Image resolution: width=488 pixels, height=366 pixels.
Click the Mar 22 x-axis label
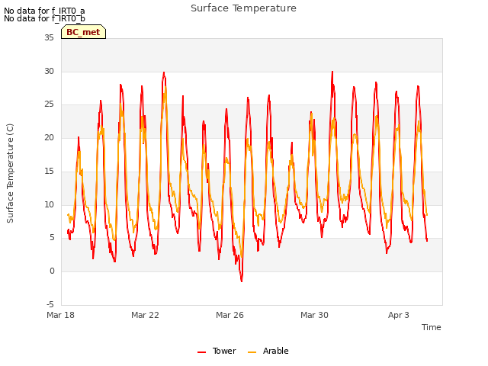145,315
